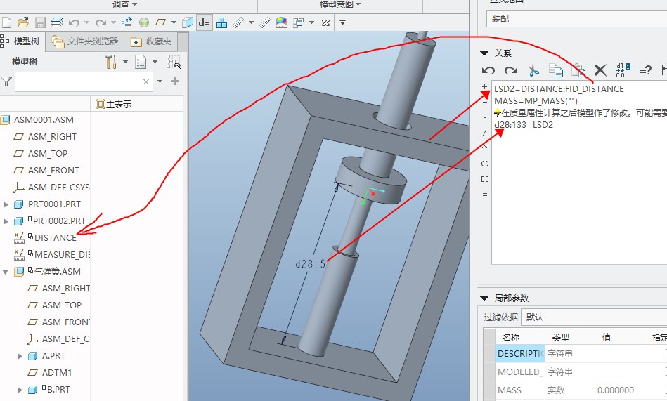The width and height of the screenshot is (667, 401).
Task: Toggle dimension names and values icon
Action: [623, 70]
